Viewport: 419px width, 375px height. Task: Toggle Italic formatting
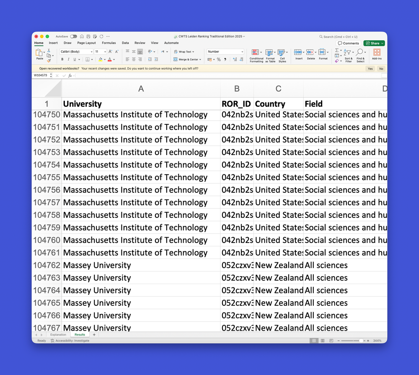click(68, 59)
